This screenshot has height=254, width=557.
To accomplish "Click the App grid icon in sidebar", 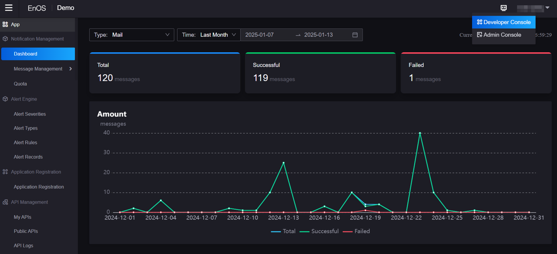I will point(5,24).
